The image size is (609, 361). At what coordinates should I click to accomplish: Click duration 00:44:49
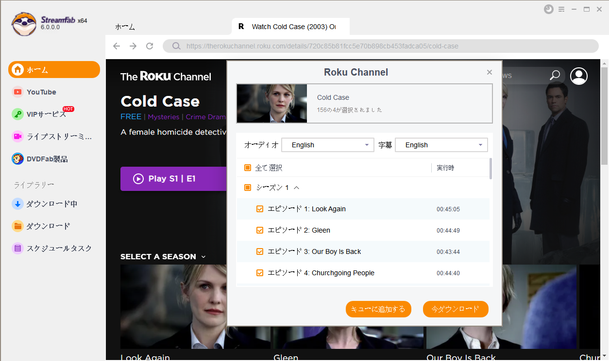click(448, 231)
